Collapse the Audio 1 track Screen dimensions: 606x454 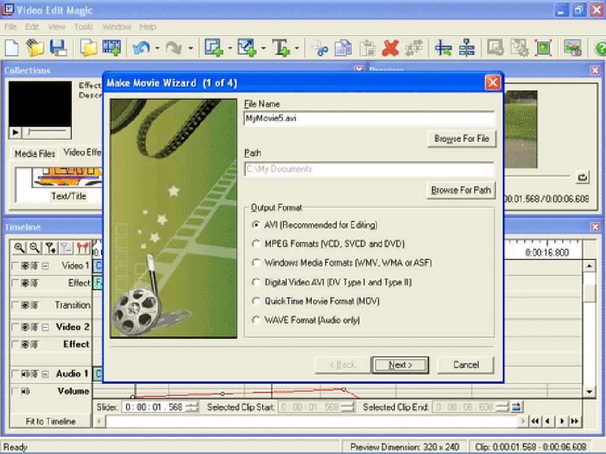45,374
